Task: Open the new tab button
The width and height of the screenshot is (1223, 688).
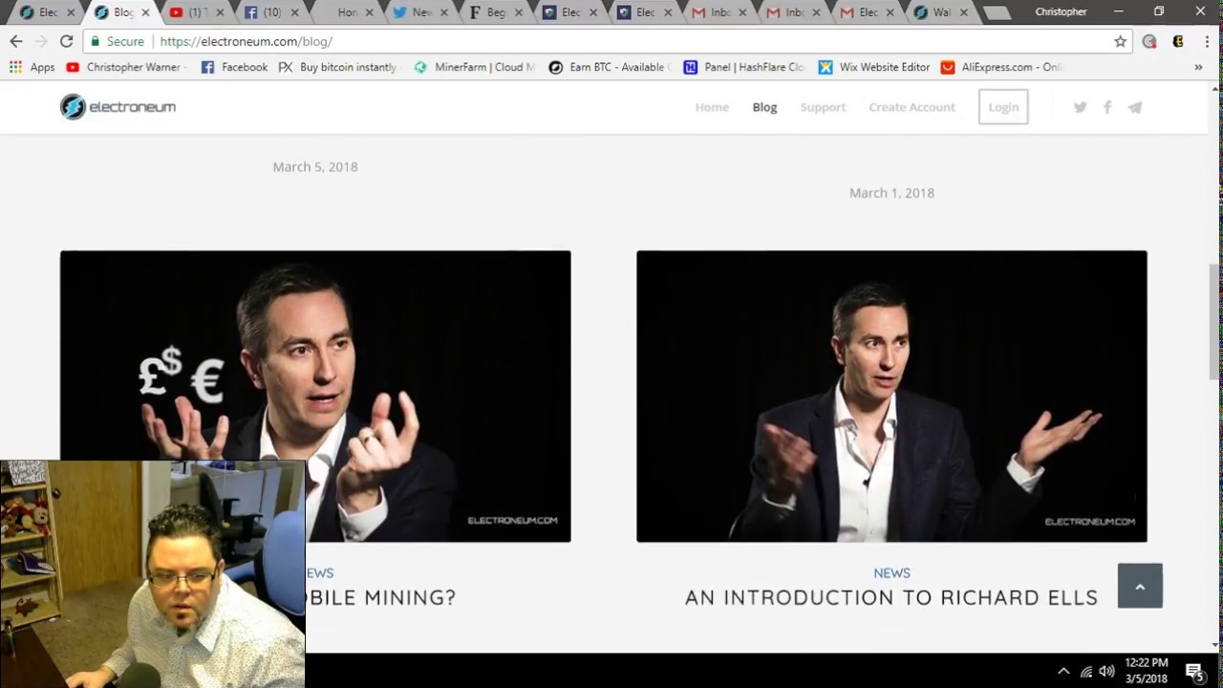Action: tap(997, 13)
